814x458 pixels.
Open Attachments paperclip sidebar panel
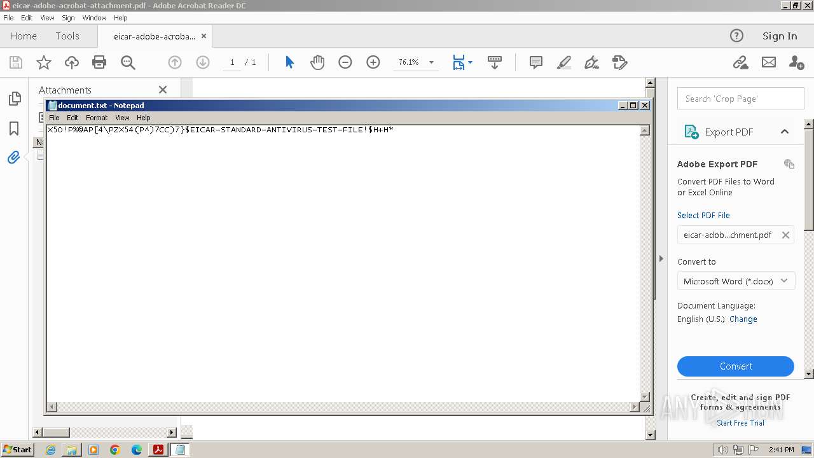pos(13,158)
